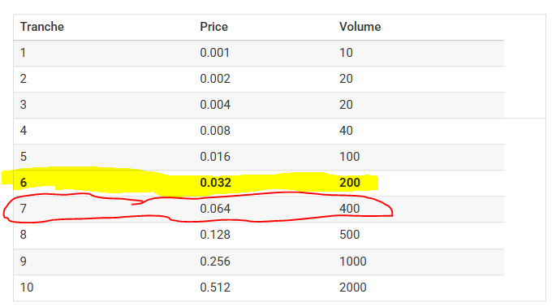Screen dimensions: 556x307
Task: Click volume 40 in tranche 4
Action: [346, 131]
